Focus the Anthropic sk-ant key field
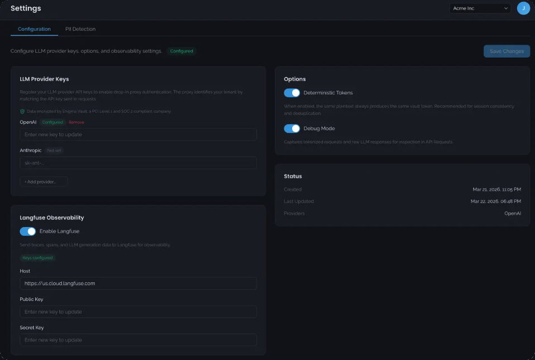The height and width of the screenshot is (360, 535). [x=138, y=162]
